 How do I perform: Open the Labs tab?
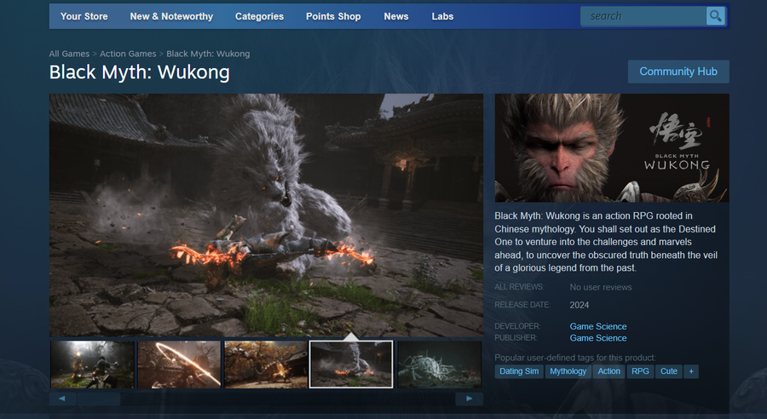(442, 16)
